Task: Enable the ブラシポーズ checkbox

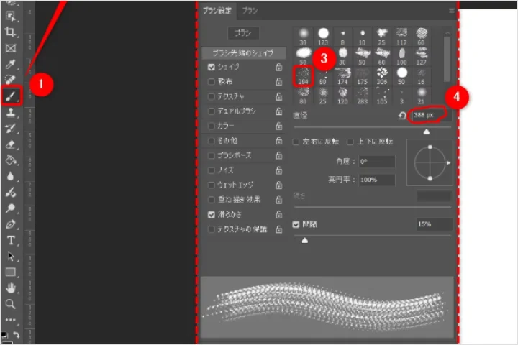Action: pos(212,155)
